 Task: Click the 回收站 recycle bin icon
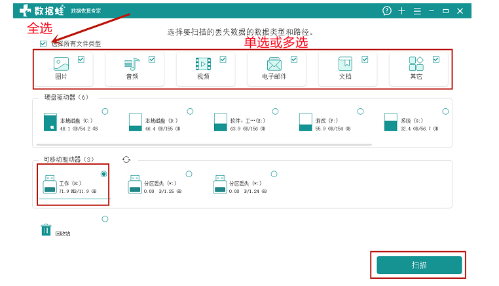[46, 230]
